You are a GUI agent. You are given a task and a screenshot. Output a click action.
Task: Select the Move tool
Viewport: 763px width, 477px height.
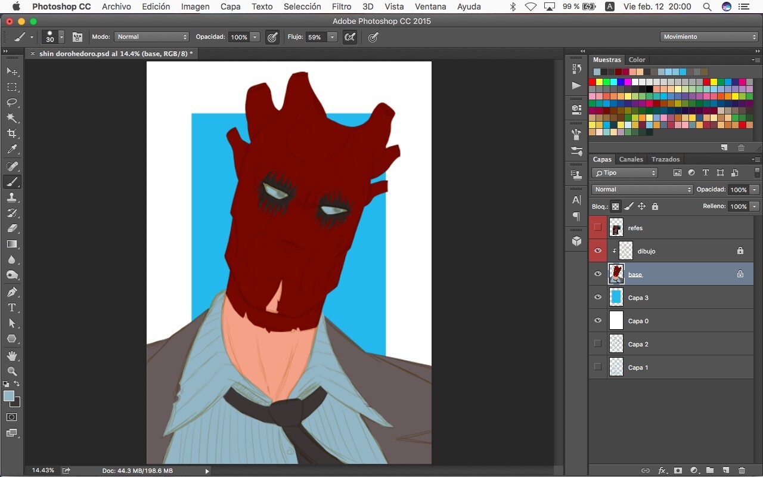tap(12, 72)
